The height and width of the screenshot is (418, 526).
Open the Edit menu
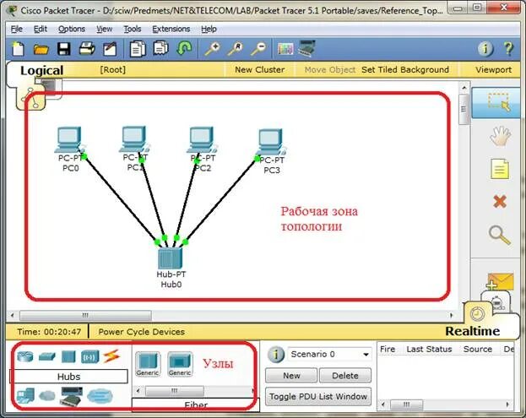pyautogui.click(x=41, y=29)
